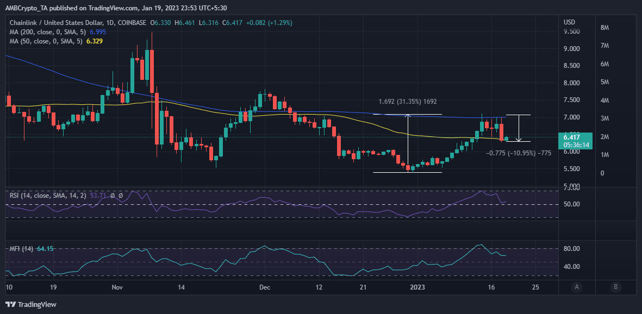Image resolution: width=642 pixels, height=314 pixels.
Task: Click the 8M volume scale label
Action: [604, 28]
